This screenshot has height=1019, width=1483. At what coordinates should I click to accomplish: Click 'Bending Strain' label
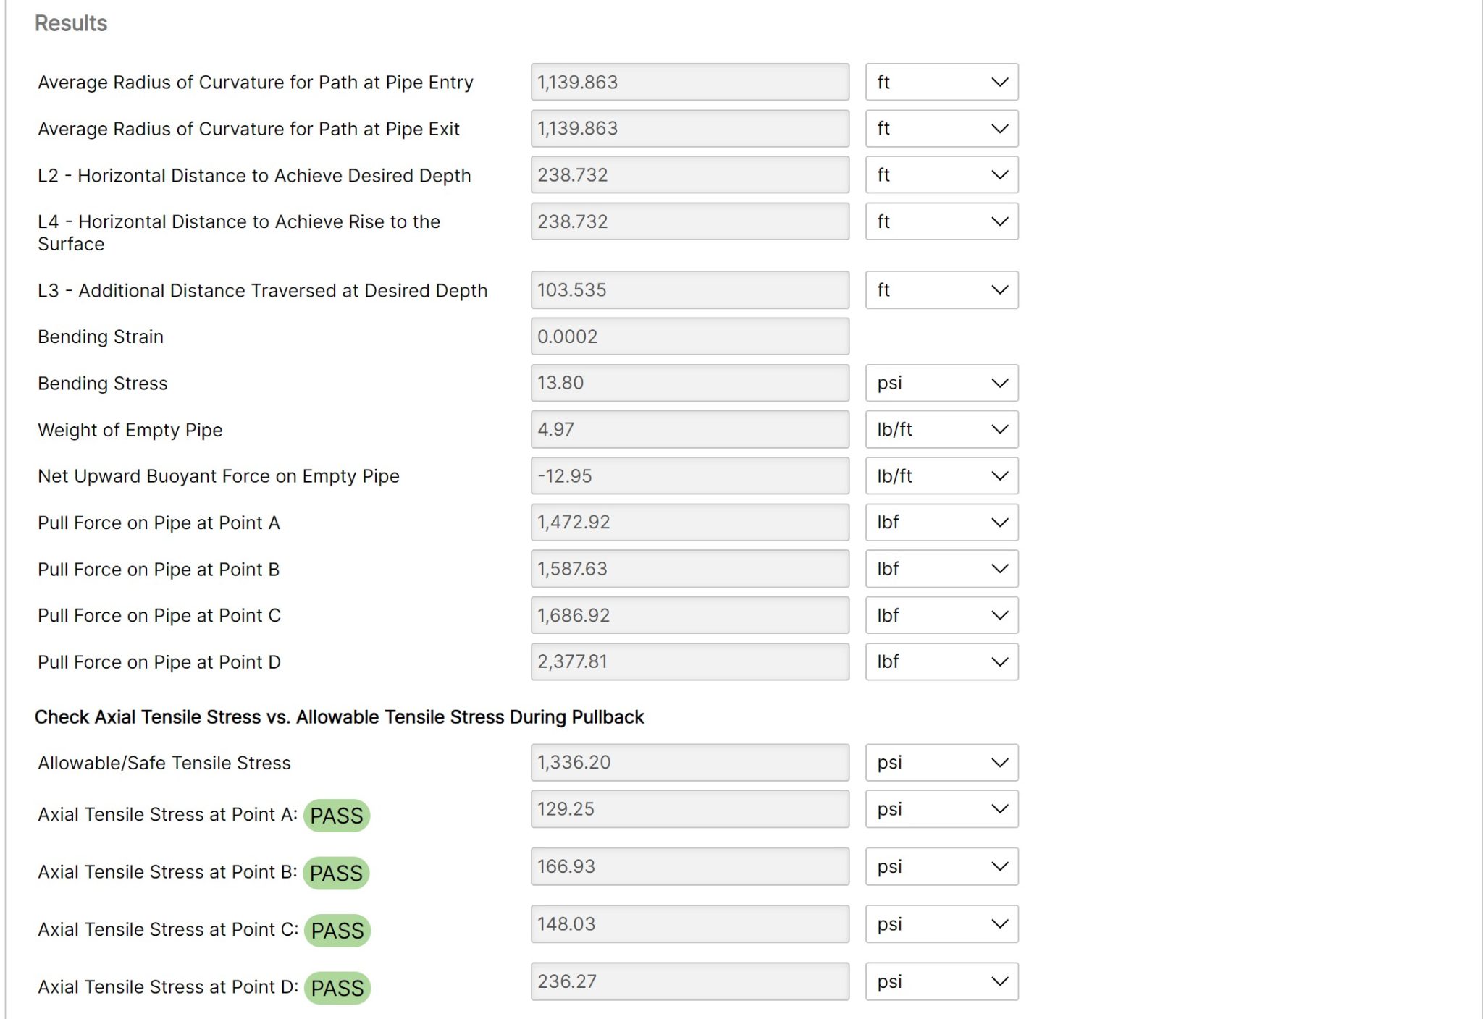pos(101,337)
